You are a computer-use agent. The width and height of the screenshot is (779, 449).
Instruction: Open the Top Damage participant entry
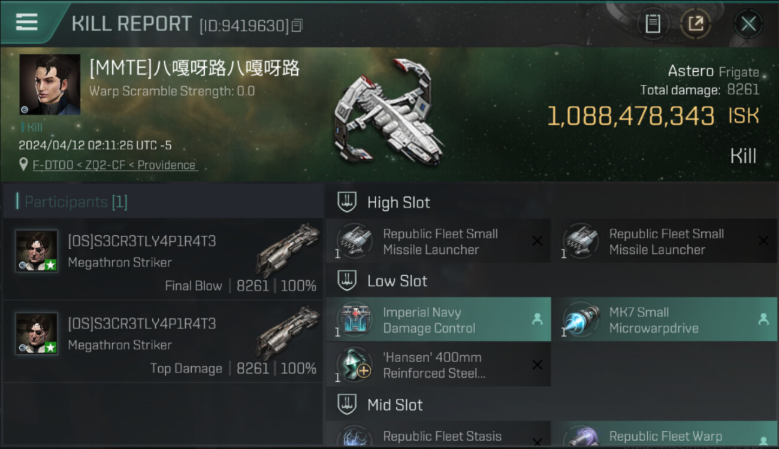point(163,342)
